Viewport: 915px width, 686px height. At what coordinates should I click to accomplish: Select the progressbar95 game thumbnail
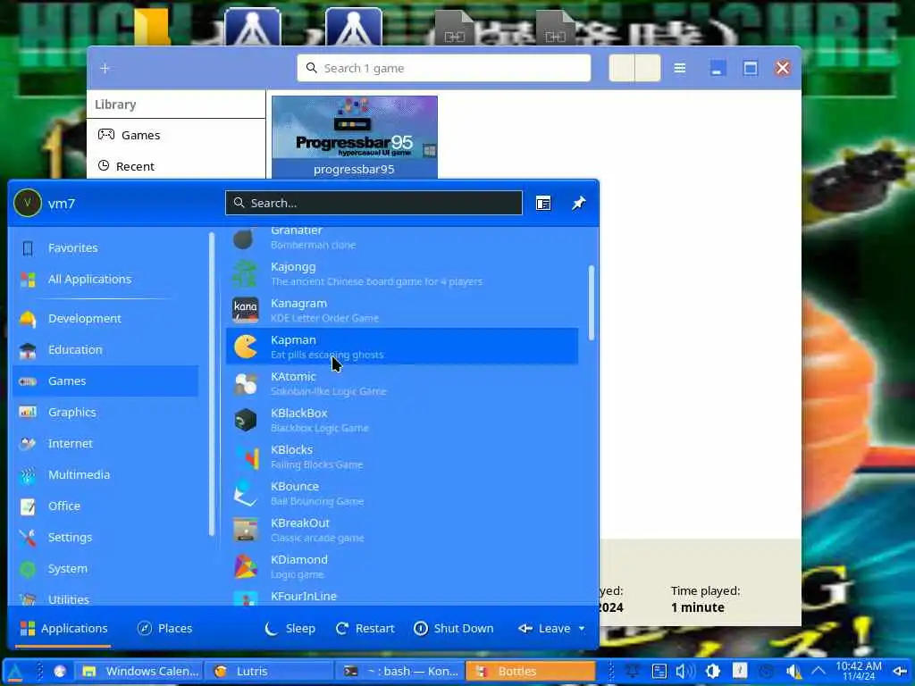click(355, 137)
